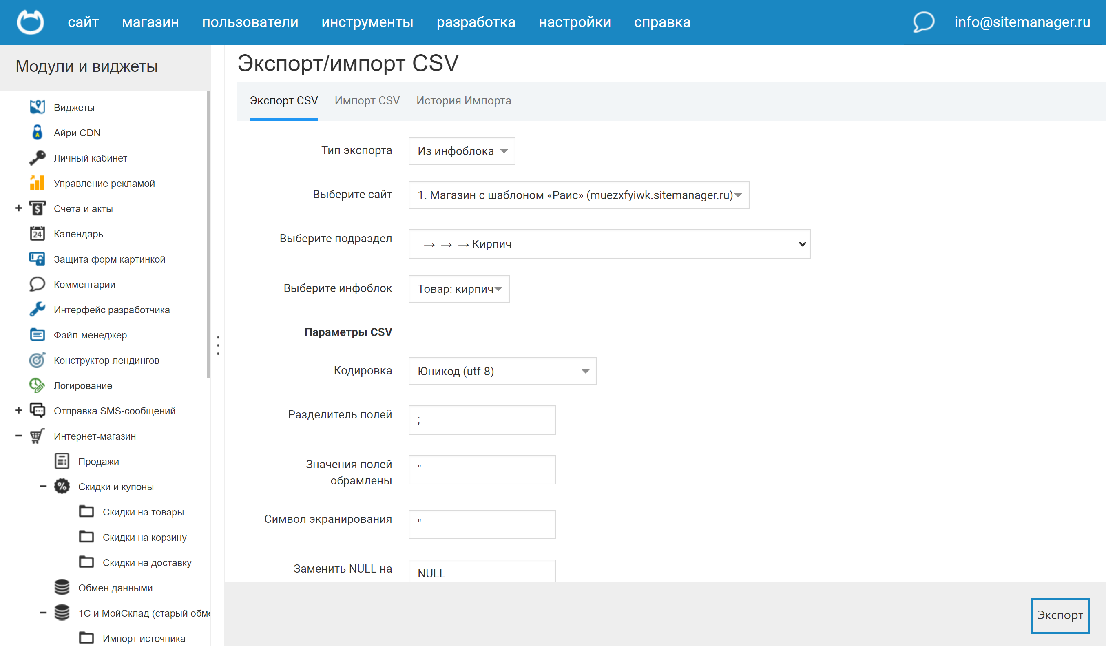This screenshot has height=646, width=1106.
Task: Open the Кодировка encoding dropdown
Action: coord(502,371)
